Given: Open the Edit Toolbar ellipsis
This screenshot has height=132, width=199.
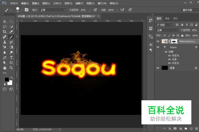Looking at the screenshot, I should (x=5, y=73).
